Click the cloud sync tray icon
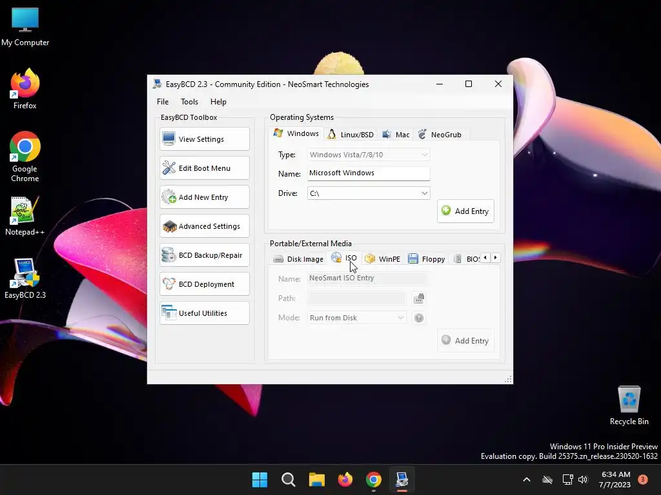This screenshot has width=661, height=495. 547,480
